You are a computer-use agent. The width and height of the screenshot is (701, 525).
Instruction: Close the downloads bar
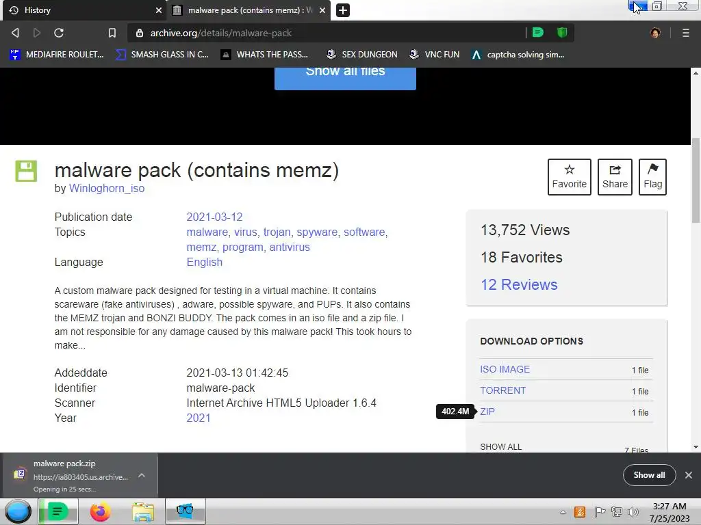[689, 475]
